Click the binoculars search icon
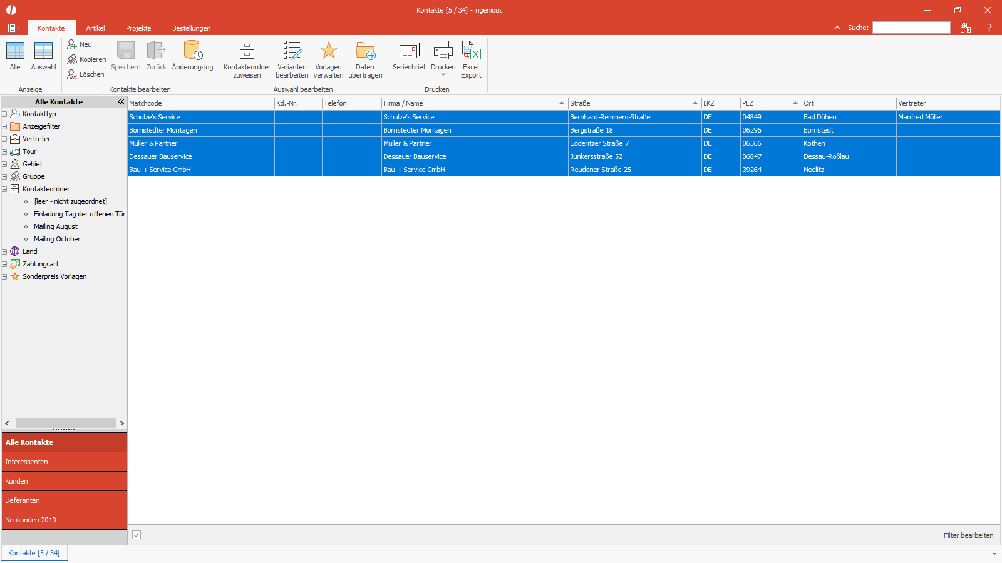1002x563 pixels. 966,28
